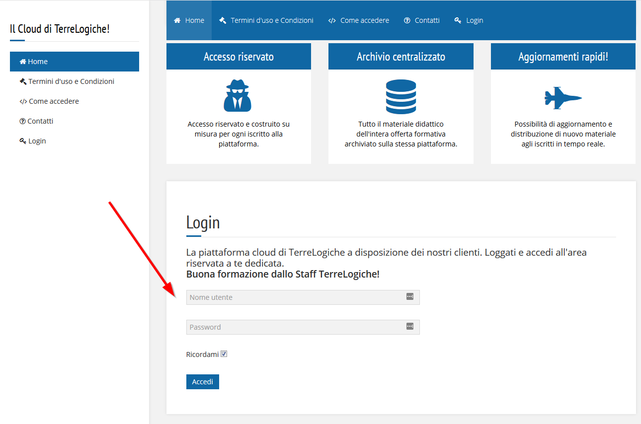
Task: Select Login in the left sidebar
Action: click(75, 141)
